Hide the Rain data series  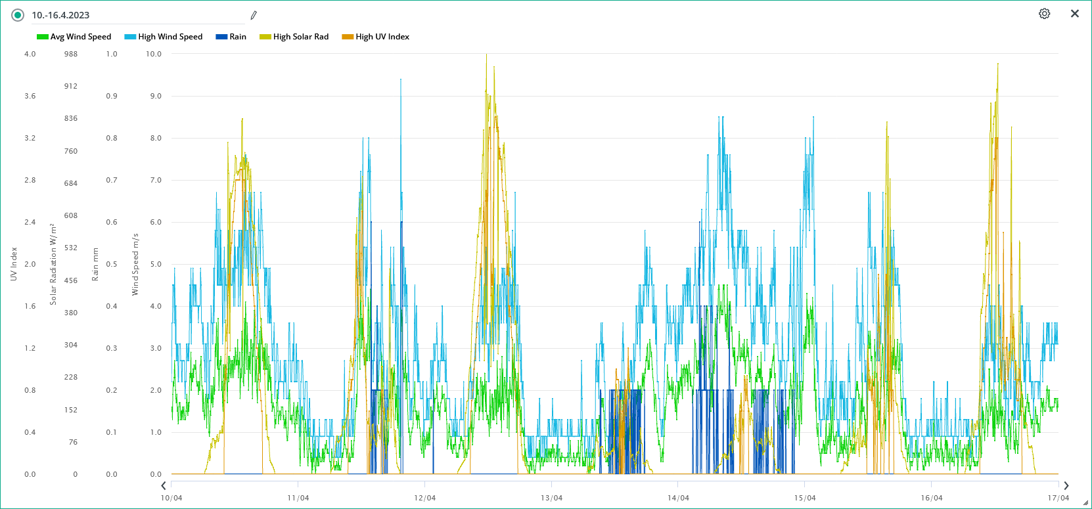click(x=237, y=37)
